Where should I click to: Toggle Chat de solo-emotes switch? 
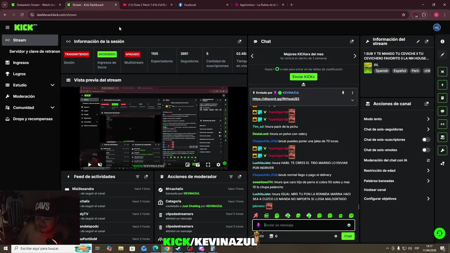click(426, 150)
